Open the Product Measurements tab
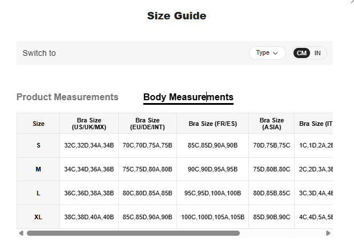Image resolution: width=354 pixels, height=242 pixels. 67,97
